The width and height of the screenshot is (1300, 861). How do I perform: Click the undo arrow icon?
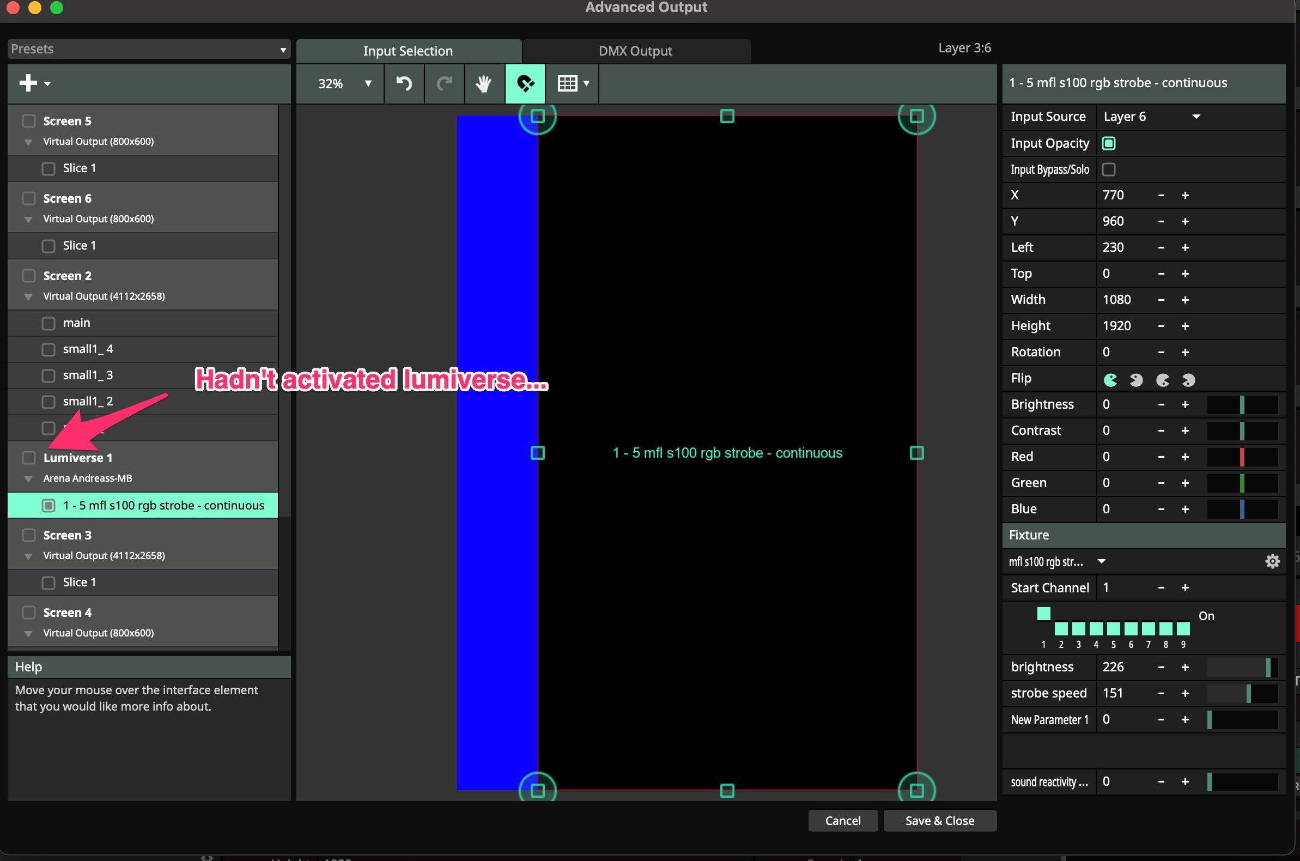(404, 83)
